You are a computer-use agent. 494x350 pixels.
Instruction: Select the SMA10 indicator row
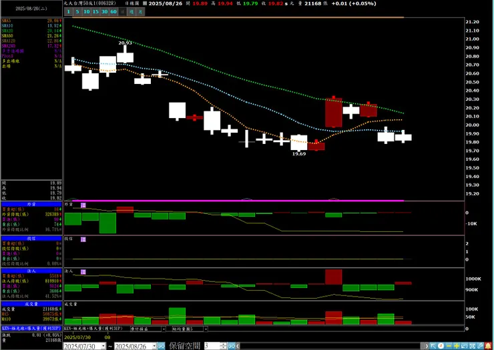click(31, 26)
